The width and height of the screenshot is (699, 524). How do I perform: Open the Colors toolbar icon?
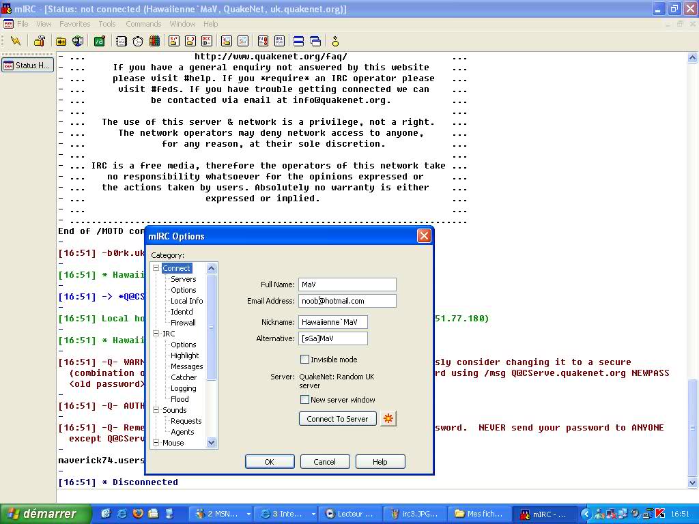click(154, 42)
